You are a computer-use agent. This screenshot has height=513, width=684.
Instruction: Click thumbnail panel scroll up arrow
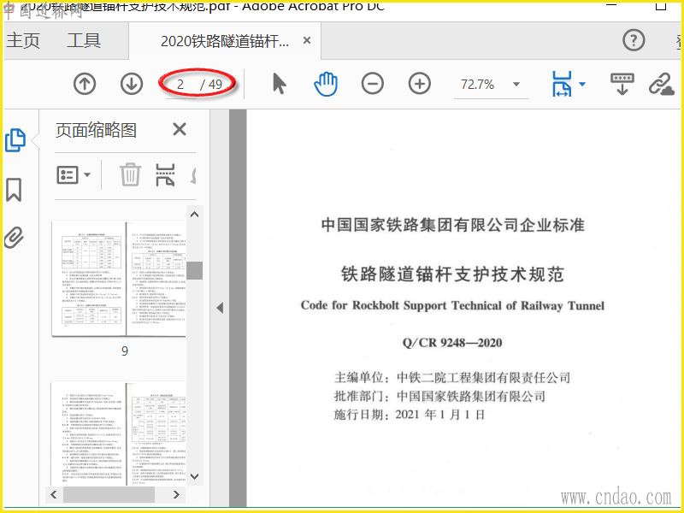(x=195, y=215)
